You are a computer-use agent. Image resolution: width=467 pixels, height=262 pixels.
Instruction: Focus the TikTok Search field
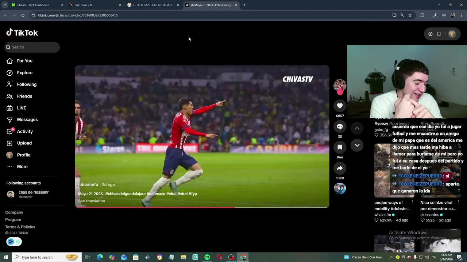32,47
